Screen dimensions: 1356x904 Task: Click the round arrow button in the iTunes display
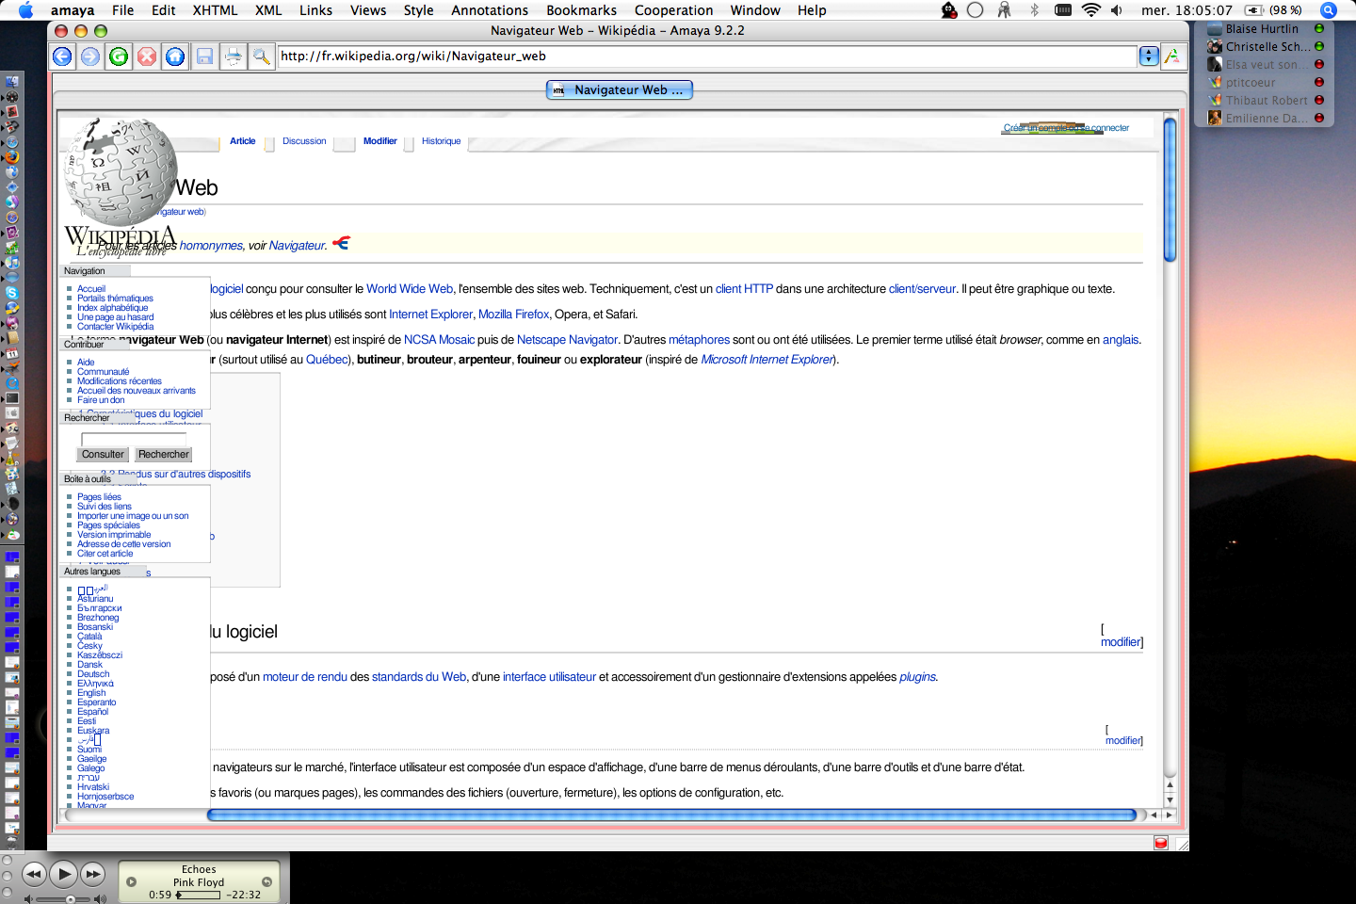(266, 882)
